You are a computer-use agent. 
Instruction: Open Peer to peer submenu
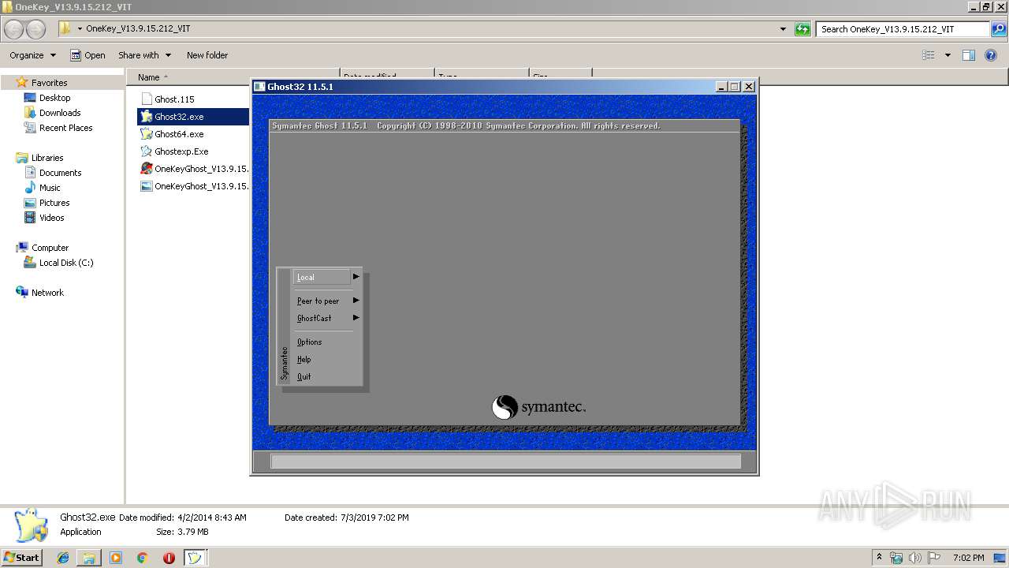click(x=318, y=301)
